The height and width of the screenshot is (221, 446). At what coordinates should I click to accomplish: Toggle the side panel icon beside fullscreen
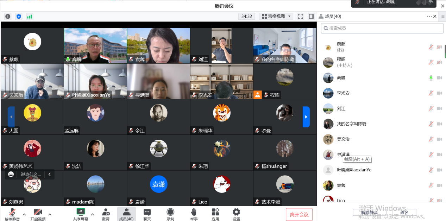311,17
